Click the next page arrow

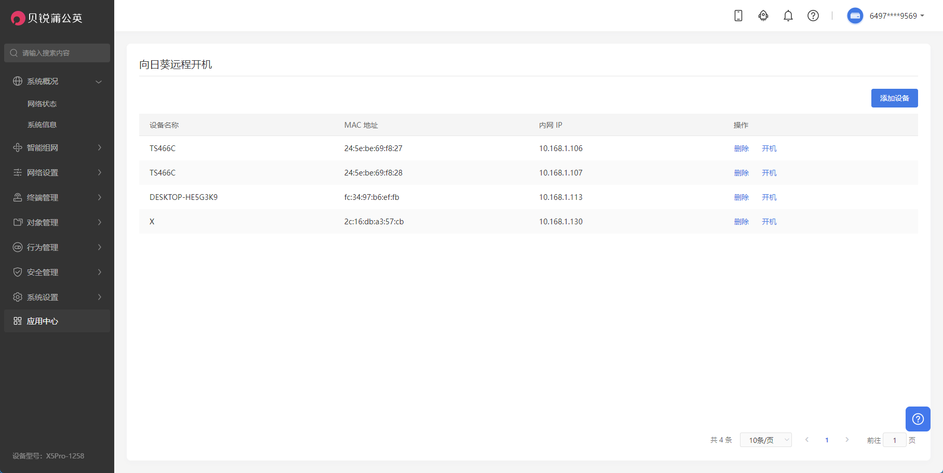[x=847, y=440]
